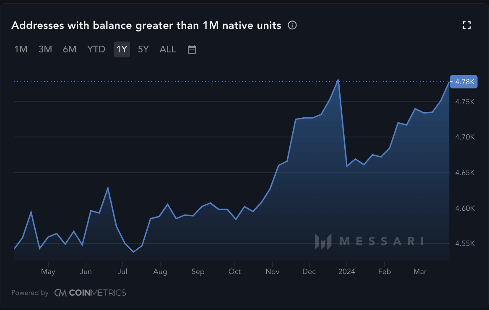
Task: Click the 'Powered by' text
Action: click(30, 293)
